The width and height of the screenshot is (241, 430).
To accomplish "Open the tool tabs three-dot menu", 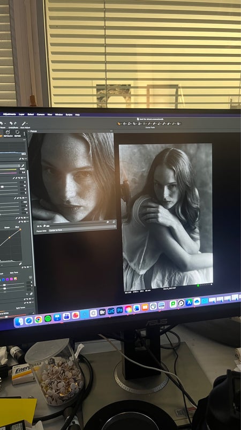I will click(24, 134).
